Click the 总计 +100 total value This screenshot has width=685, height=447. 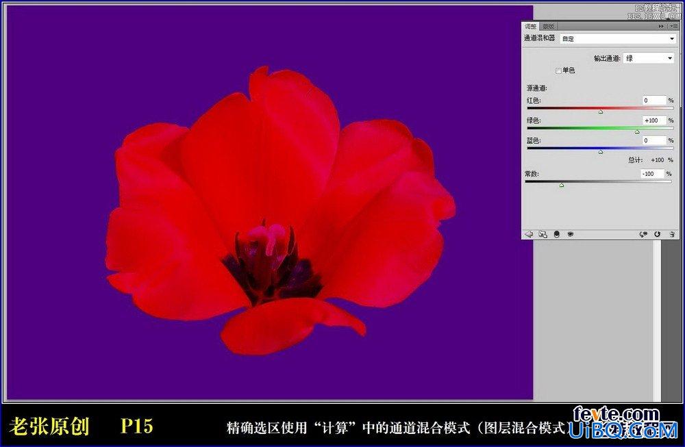coord(657,160)
